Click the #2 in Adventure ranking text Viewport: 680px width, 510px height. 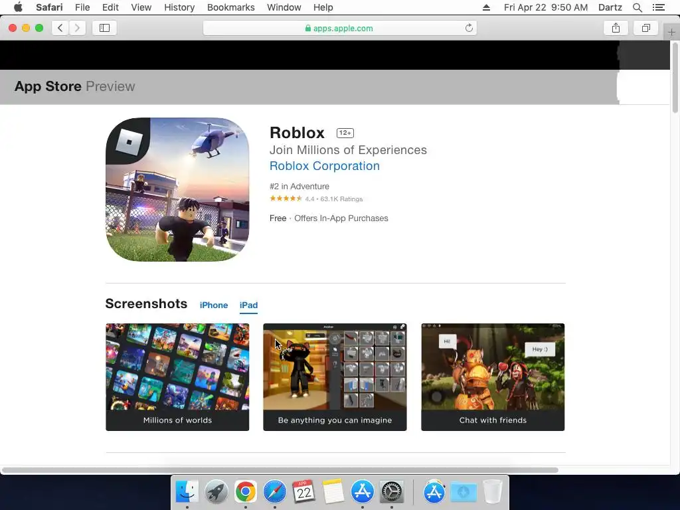click(299, 187)
